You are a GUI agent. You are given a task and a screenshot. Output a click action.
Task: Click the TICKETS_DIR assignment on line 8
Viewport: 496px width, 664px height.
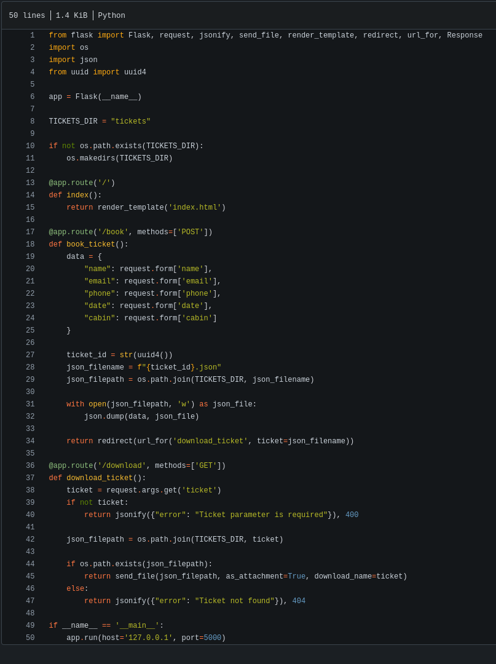(100, 121)
